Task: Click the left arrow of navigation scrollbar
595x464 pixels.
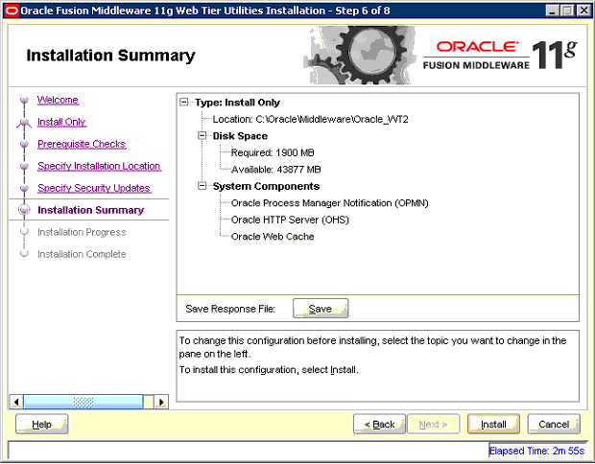Action: [16, 402]
